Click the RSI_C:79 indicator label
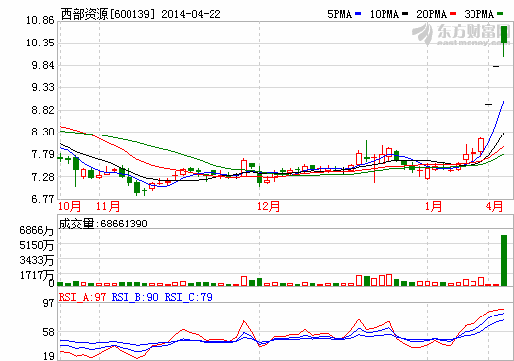This screenshot has width=514, height=361. [x=189, y=297]
